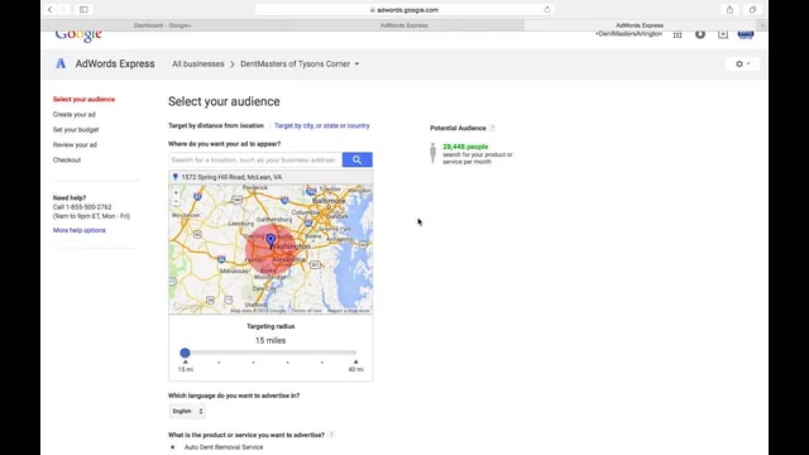The height and width of the screenshot is (455, 809).
Task: Switch to the middle AdWords Express tab
Action: [x=404, y=25]
